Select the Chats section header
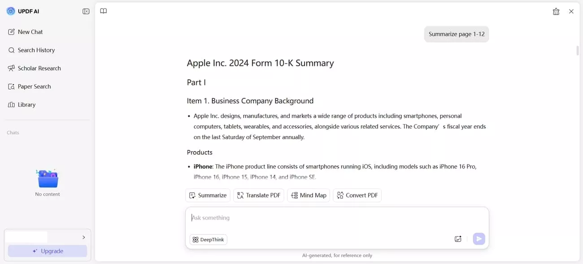The image size is (583, 264). [13, 132]
